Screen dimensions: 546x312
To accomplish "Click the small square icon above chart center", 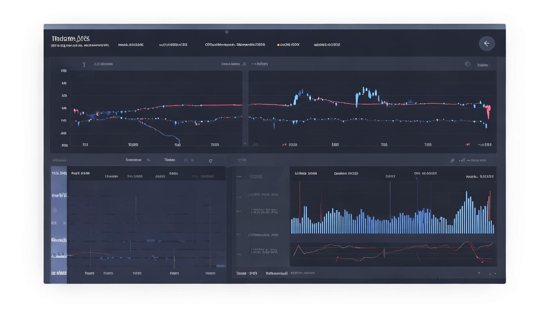I will coord(244,64).
